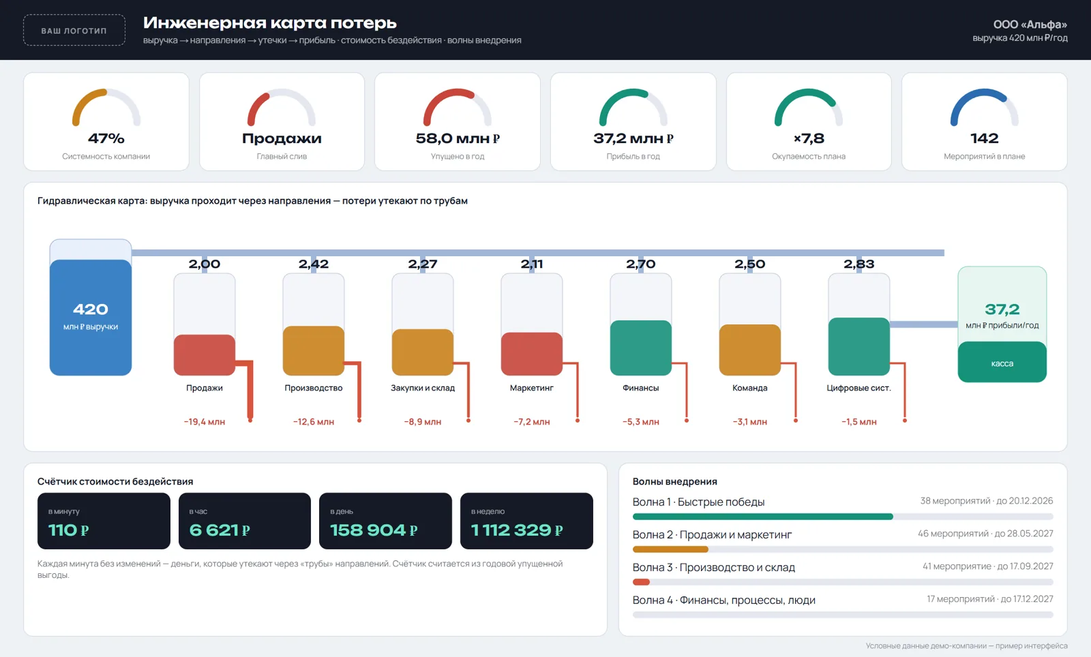
Task: Select the loss value «−3,1 млн»
Action: (750, 422)
